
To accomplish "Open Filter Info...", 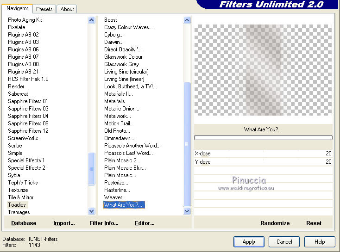I will tap(104, 223).
